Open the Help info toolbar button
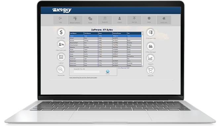 click(x=149, y=20)
